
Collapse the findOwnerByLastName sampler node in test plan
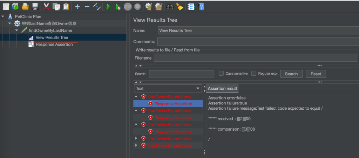pyautogui.click(x=16, y=30)
